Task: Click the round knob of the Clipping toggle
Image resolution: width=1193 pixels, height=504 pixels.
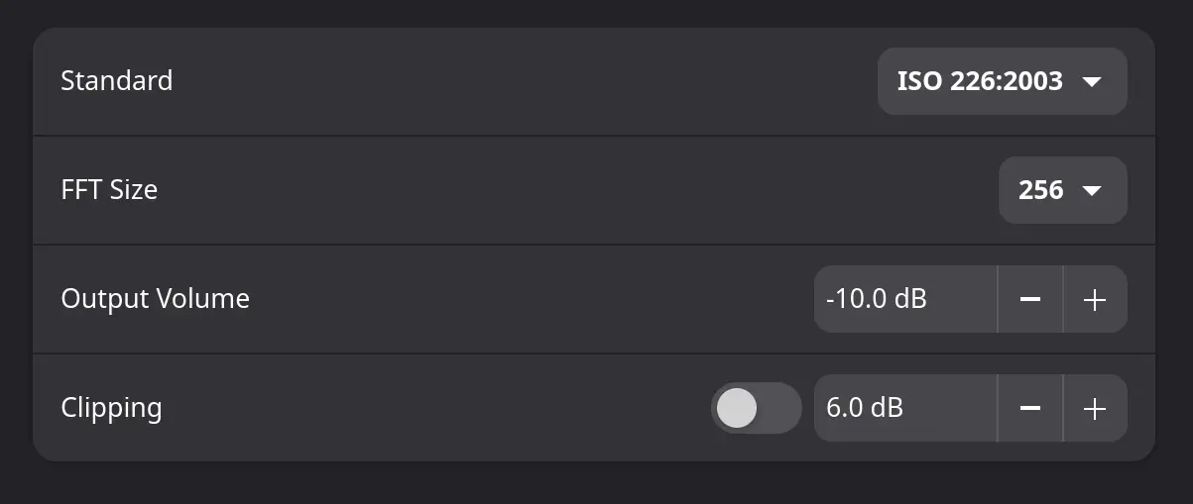Action: 737,408
